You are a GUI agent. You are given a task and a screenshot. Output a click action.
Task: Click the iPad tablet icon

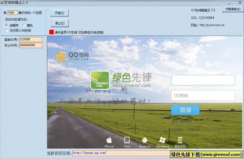[x=127, y=140]
